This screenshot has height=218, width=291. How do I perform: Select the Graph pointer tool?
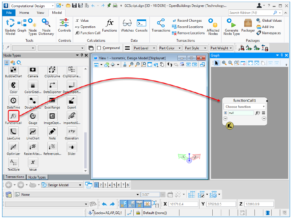point(216,63)
